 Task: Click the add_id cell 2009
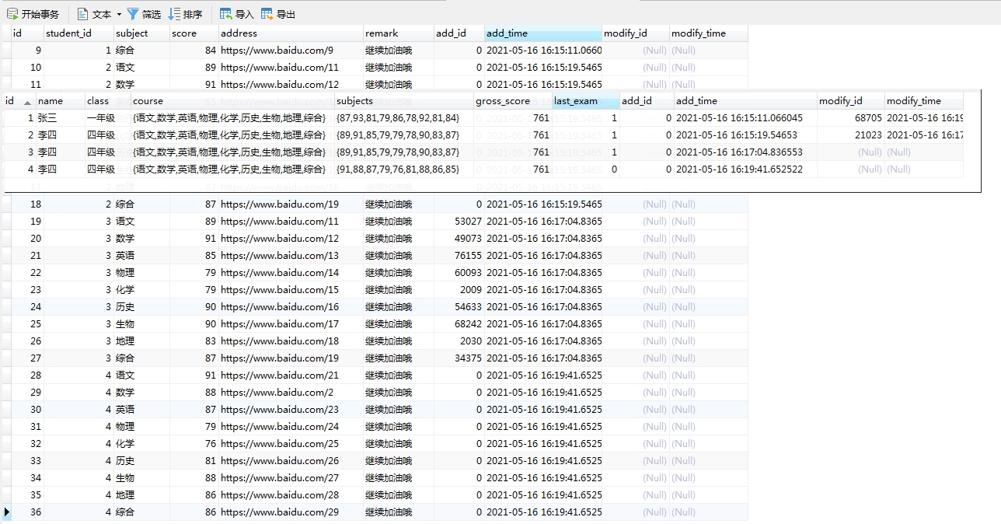tap(459, 290)
